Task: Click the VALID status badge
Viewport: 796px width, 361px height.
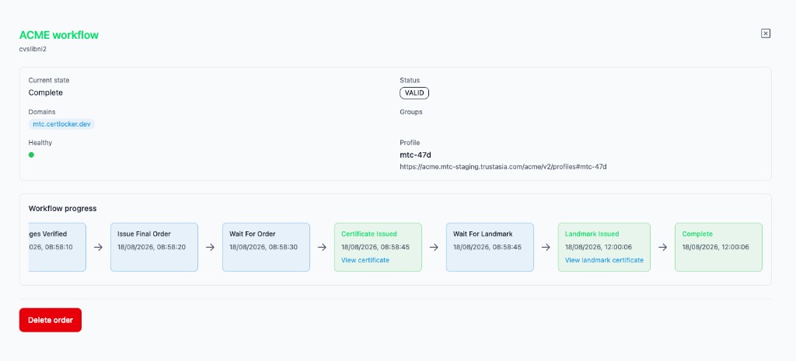Action: click(414, 93)
